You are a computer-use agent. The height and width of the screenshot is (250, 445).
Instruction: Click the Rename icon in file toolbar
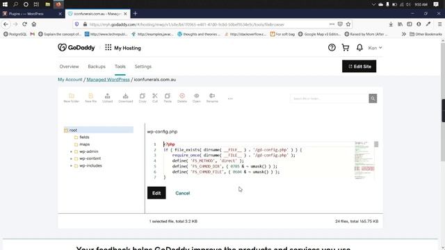tap(212, 98)
